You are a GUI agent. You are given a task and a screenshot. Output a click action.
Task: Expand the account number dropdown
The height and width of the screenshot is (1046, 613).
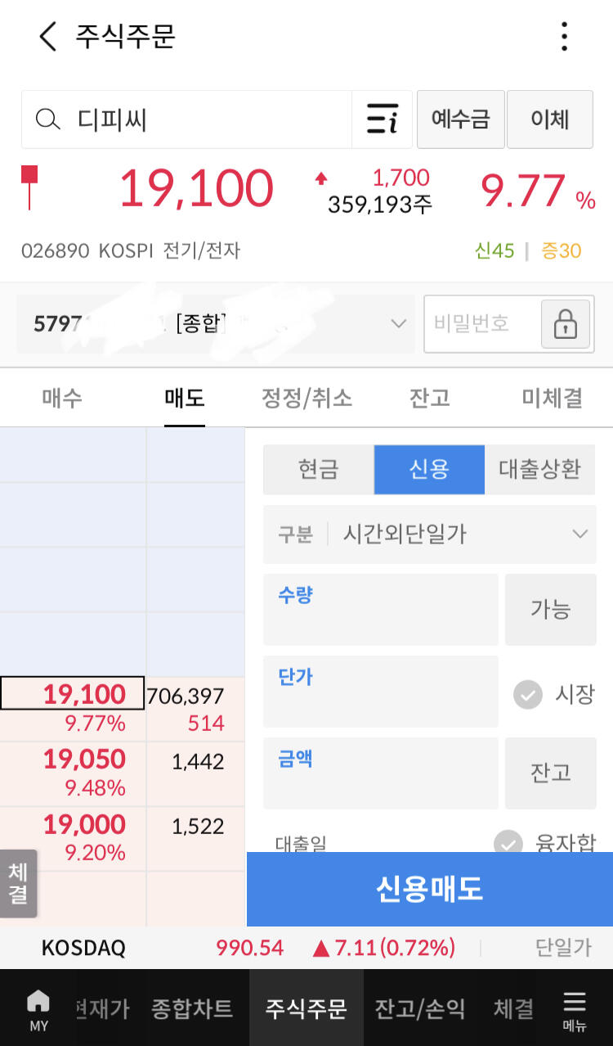399,323
